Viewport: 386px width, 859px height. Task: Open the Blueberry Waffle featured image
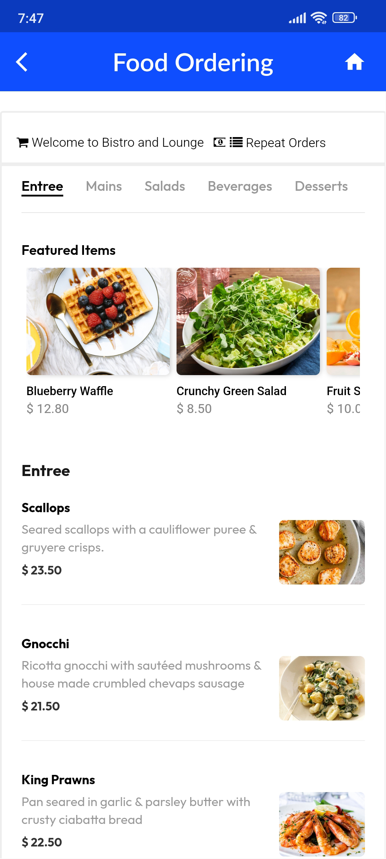tap(98, 321)
